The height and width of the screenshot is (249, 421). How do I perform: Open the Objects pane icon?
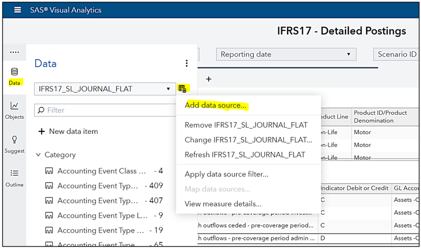[14, 110]
